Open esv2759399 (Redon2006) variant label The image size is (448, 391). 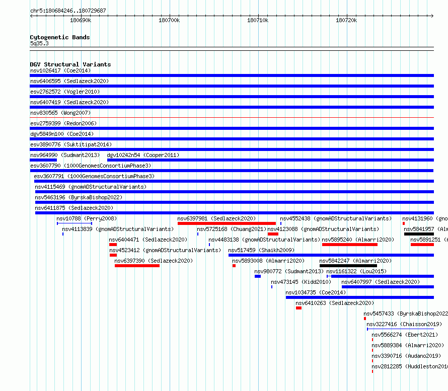click(63, 123)
